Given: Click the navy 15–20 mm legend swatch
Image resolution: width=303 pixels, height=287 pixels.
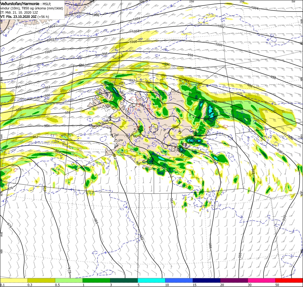Looking at the screenshot, I should pyautogui.click(x=206, y=280).
